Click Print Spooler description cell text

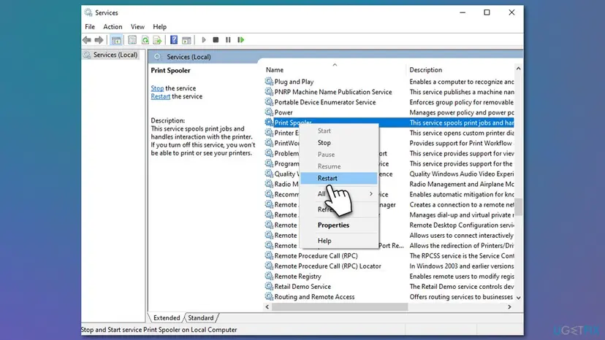point(462,123)
